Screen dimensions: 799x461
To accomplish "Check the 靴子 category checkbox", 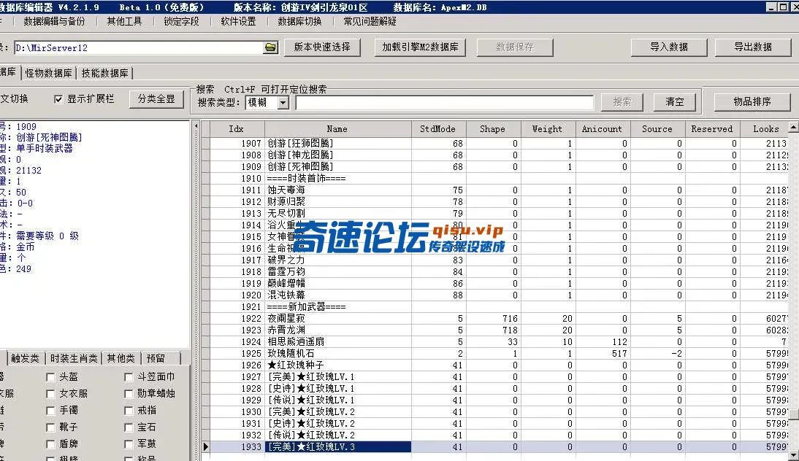I will [50, 427].
